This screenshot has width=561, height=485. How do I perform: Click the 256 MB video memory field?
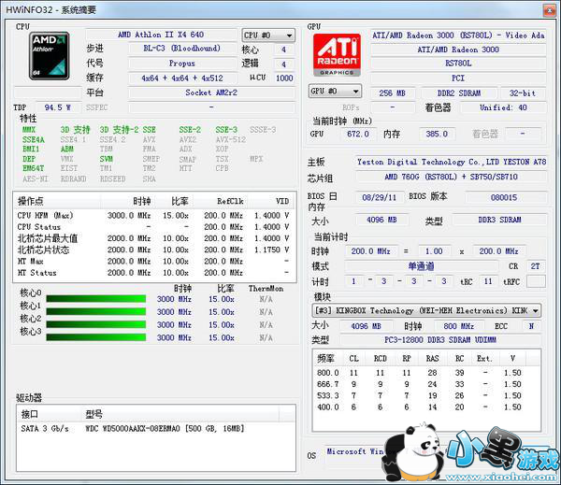[393, 93]
